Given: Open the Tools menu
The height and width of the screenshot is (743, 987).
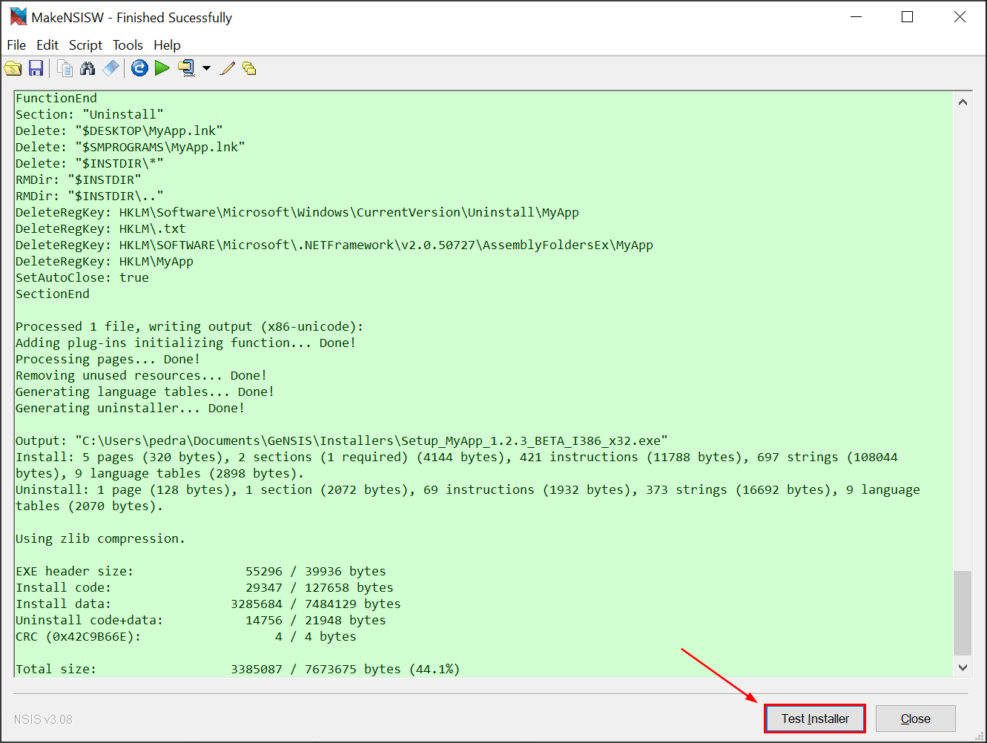Looking at the screenshot, I should pos(128,45).
